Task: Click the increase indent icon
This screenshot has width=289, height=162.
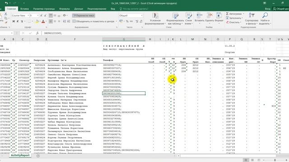Action: 68,22
